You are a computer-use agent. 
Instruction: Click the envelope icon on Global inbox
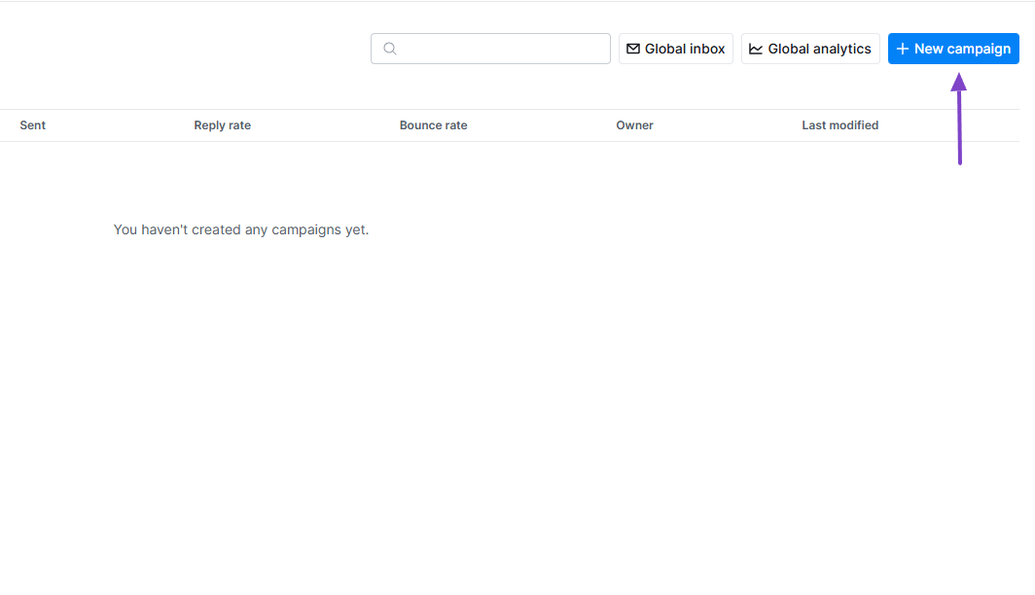pos(633,49)
